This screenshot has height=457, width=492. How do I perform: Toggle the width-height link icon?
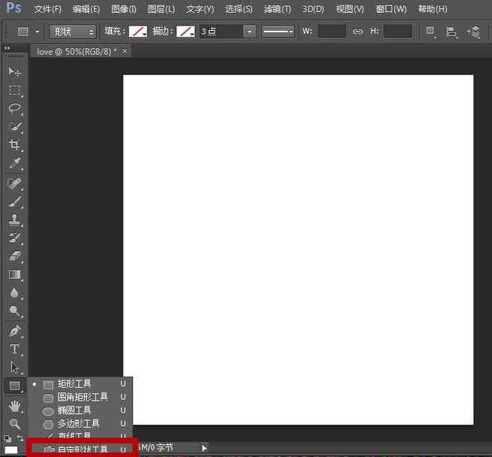tap(357, 32)
